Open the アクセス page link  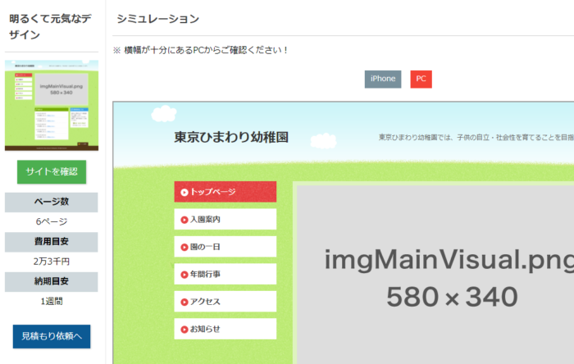point(225,302)
